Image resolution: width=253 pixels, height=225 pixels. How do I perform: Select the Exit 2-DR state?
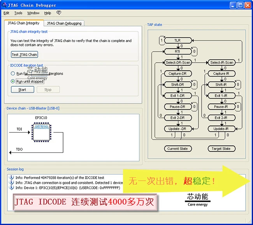point(178,118)
